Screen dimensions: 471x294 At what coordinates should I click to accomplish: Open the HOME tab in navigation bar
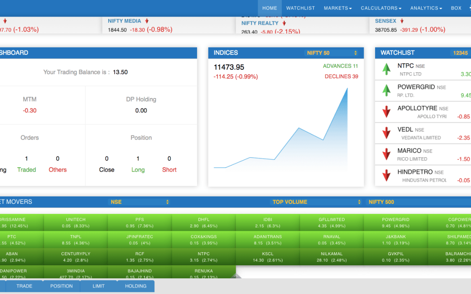click(x=270, y=8)
